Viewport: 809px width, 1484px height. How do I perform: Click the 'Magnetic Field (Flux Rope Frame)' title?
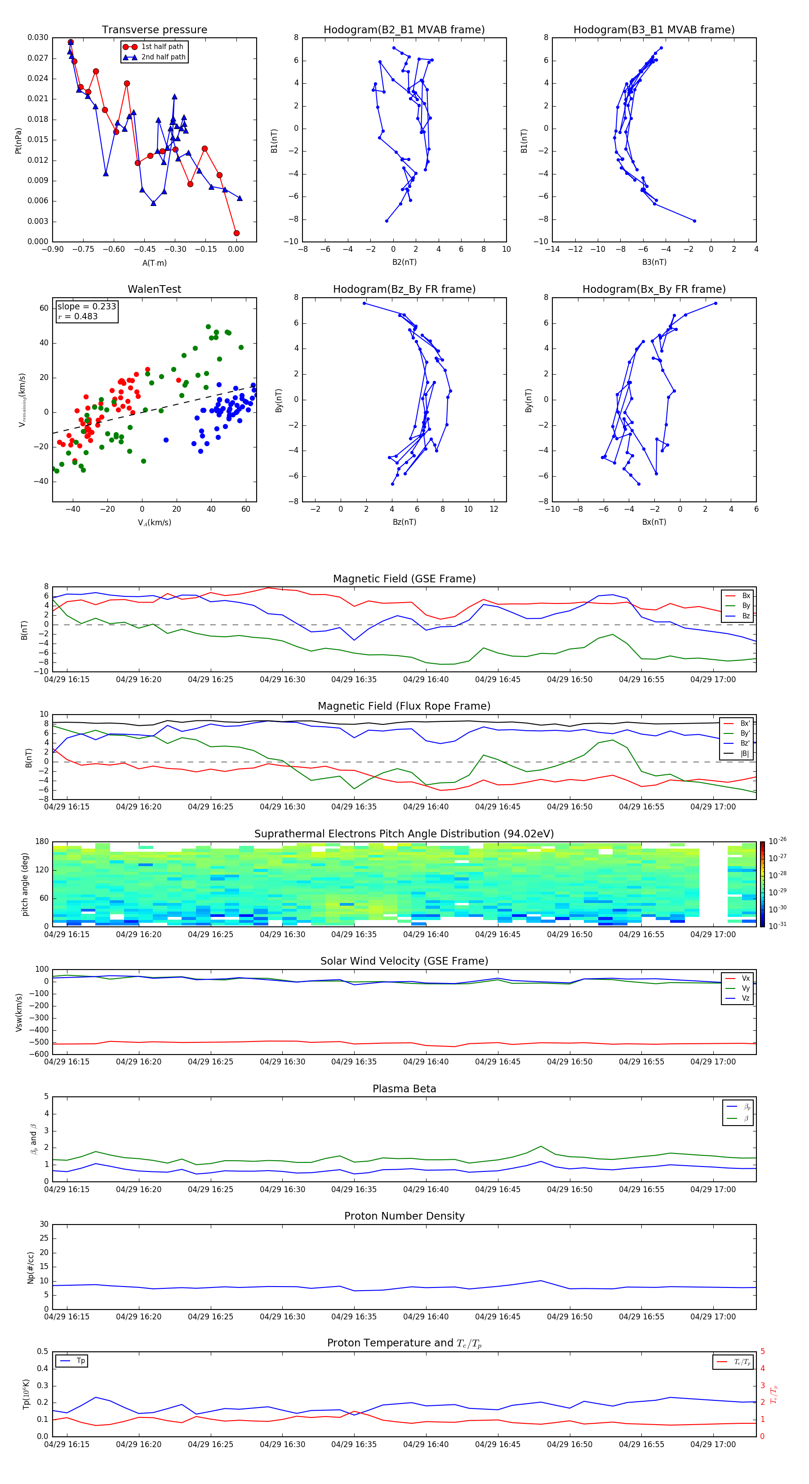[x=404, y=706]
